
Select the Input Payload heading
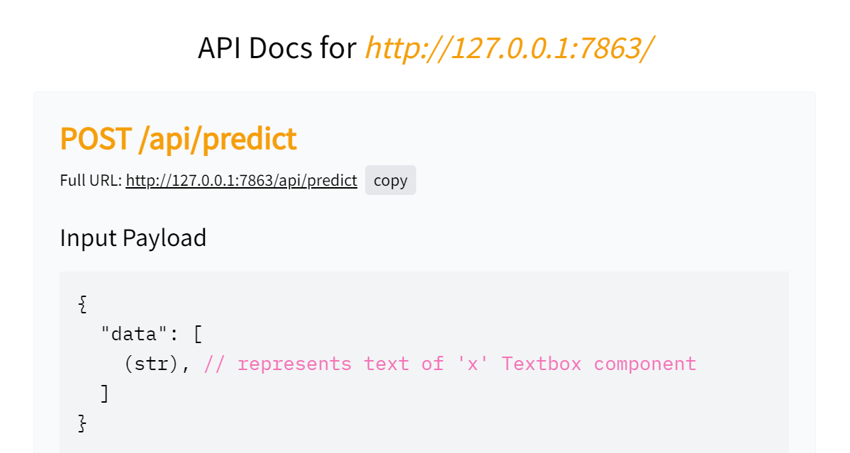[133, 237]
